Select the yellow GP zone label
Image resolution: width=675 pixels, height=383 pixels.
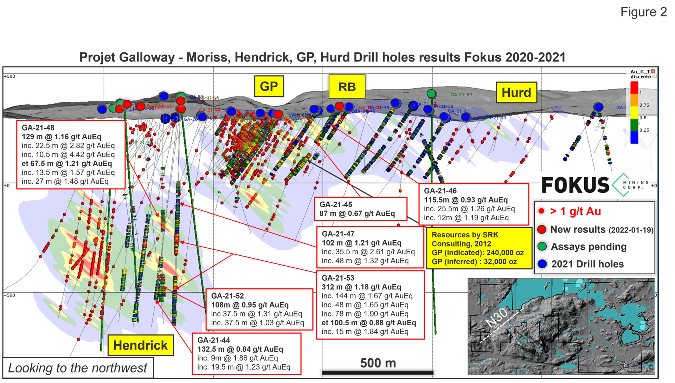click(x=269, y=86)
